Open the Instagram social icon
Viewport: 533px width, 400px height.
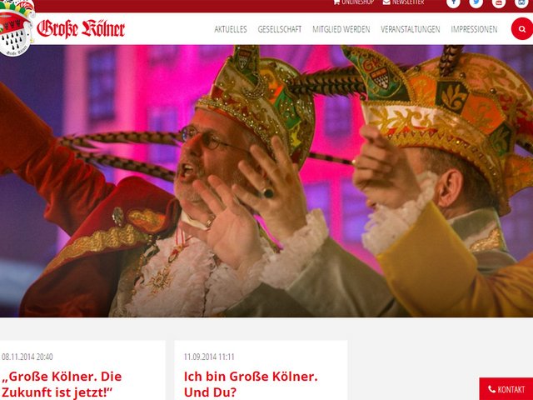tap(521, 2)
